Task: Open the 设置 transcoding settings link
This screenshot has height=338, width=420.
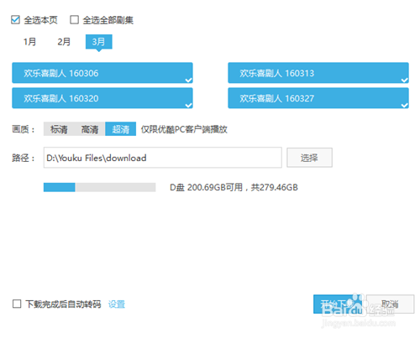Action: tap(117, 304)
